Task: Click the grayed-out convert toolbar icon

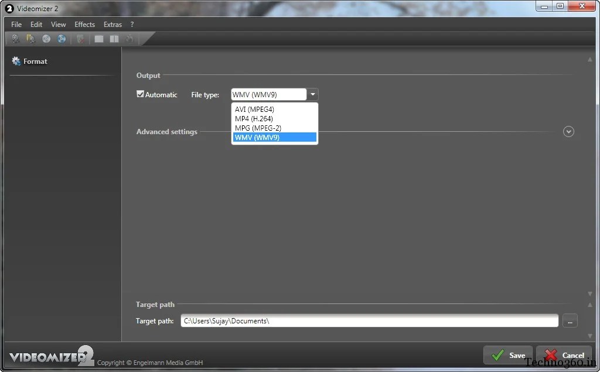Action: (129, 39)
